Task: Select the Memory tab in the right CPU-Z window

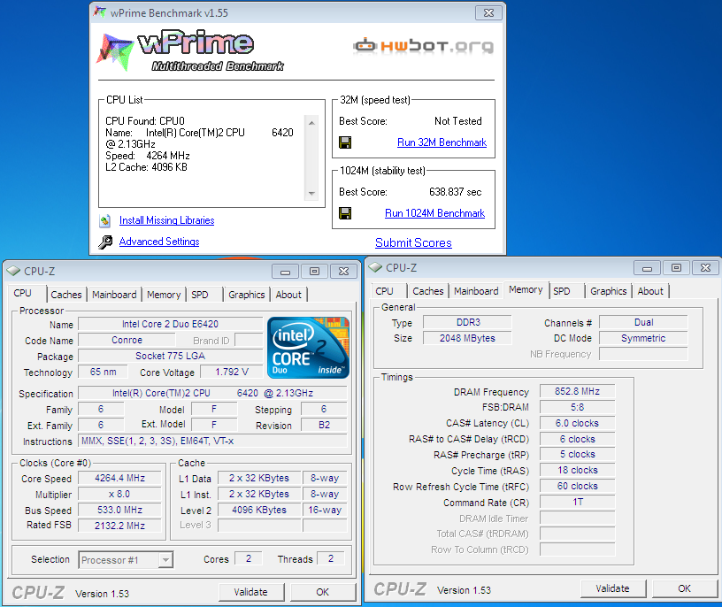Action: (526, 289)
